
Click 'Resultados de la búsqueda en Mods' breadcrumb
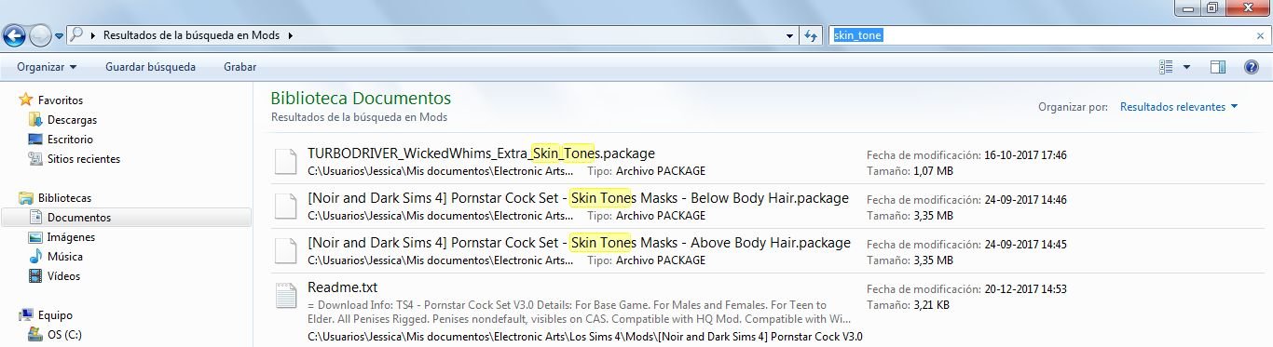[190, 36]
